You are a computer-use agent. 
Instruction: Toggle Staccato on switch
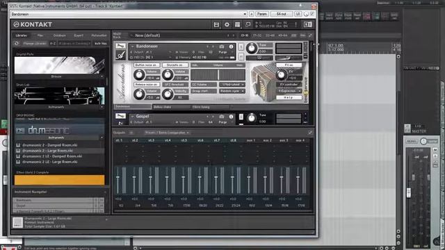[175, 65]
